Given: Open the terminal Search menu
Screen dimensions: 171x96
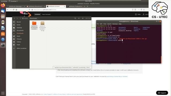Looking at the screenshot, I should [109, 24].
